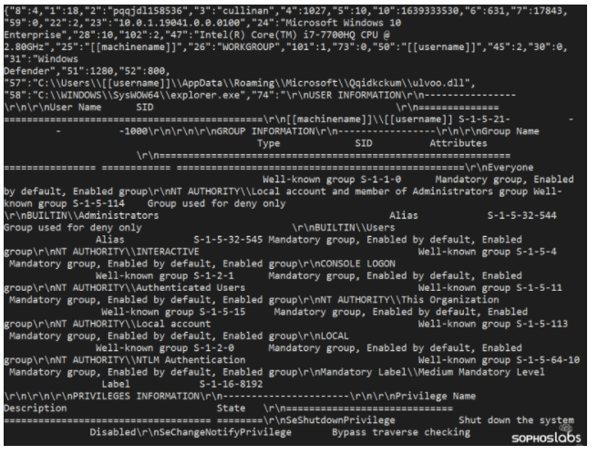
Task: Click the explorer.exe path text
Action: [136, 96]
